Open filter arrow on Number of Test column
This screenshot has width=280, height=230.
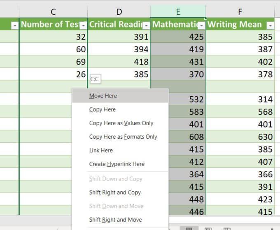[x=83, y=26]
